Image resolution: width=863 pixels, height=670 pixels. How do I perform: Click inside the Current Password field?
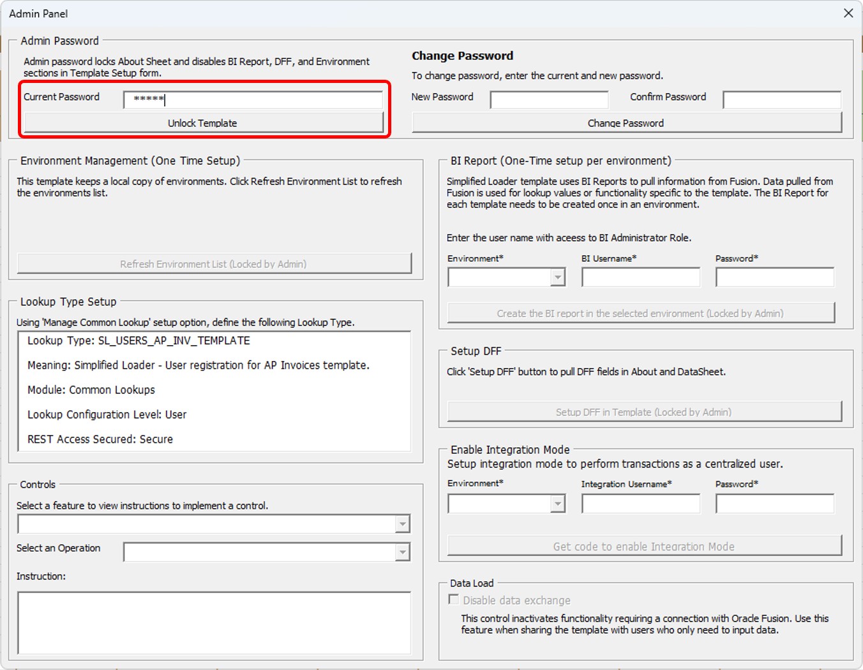tap(253, 100)
